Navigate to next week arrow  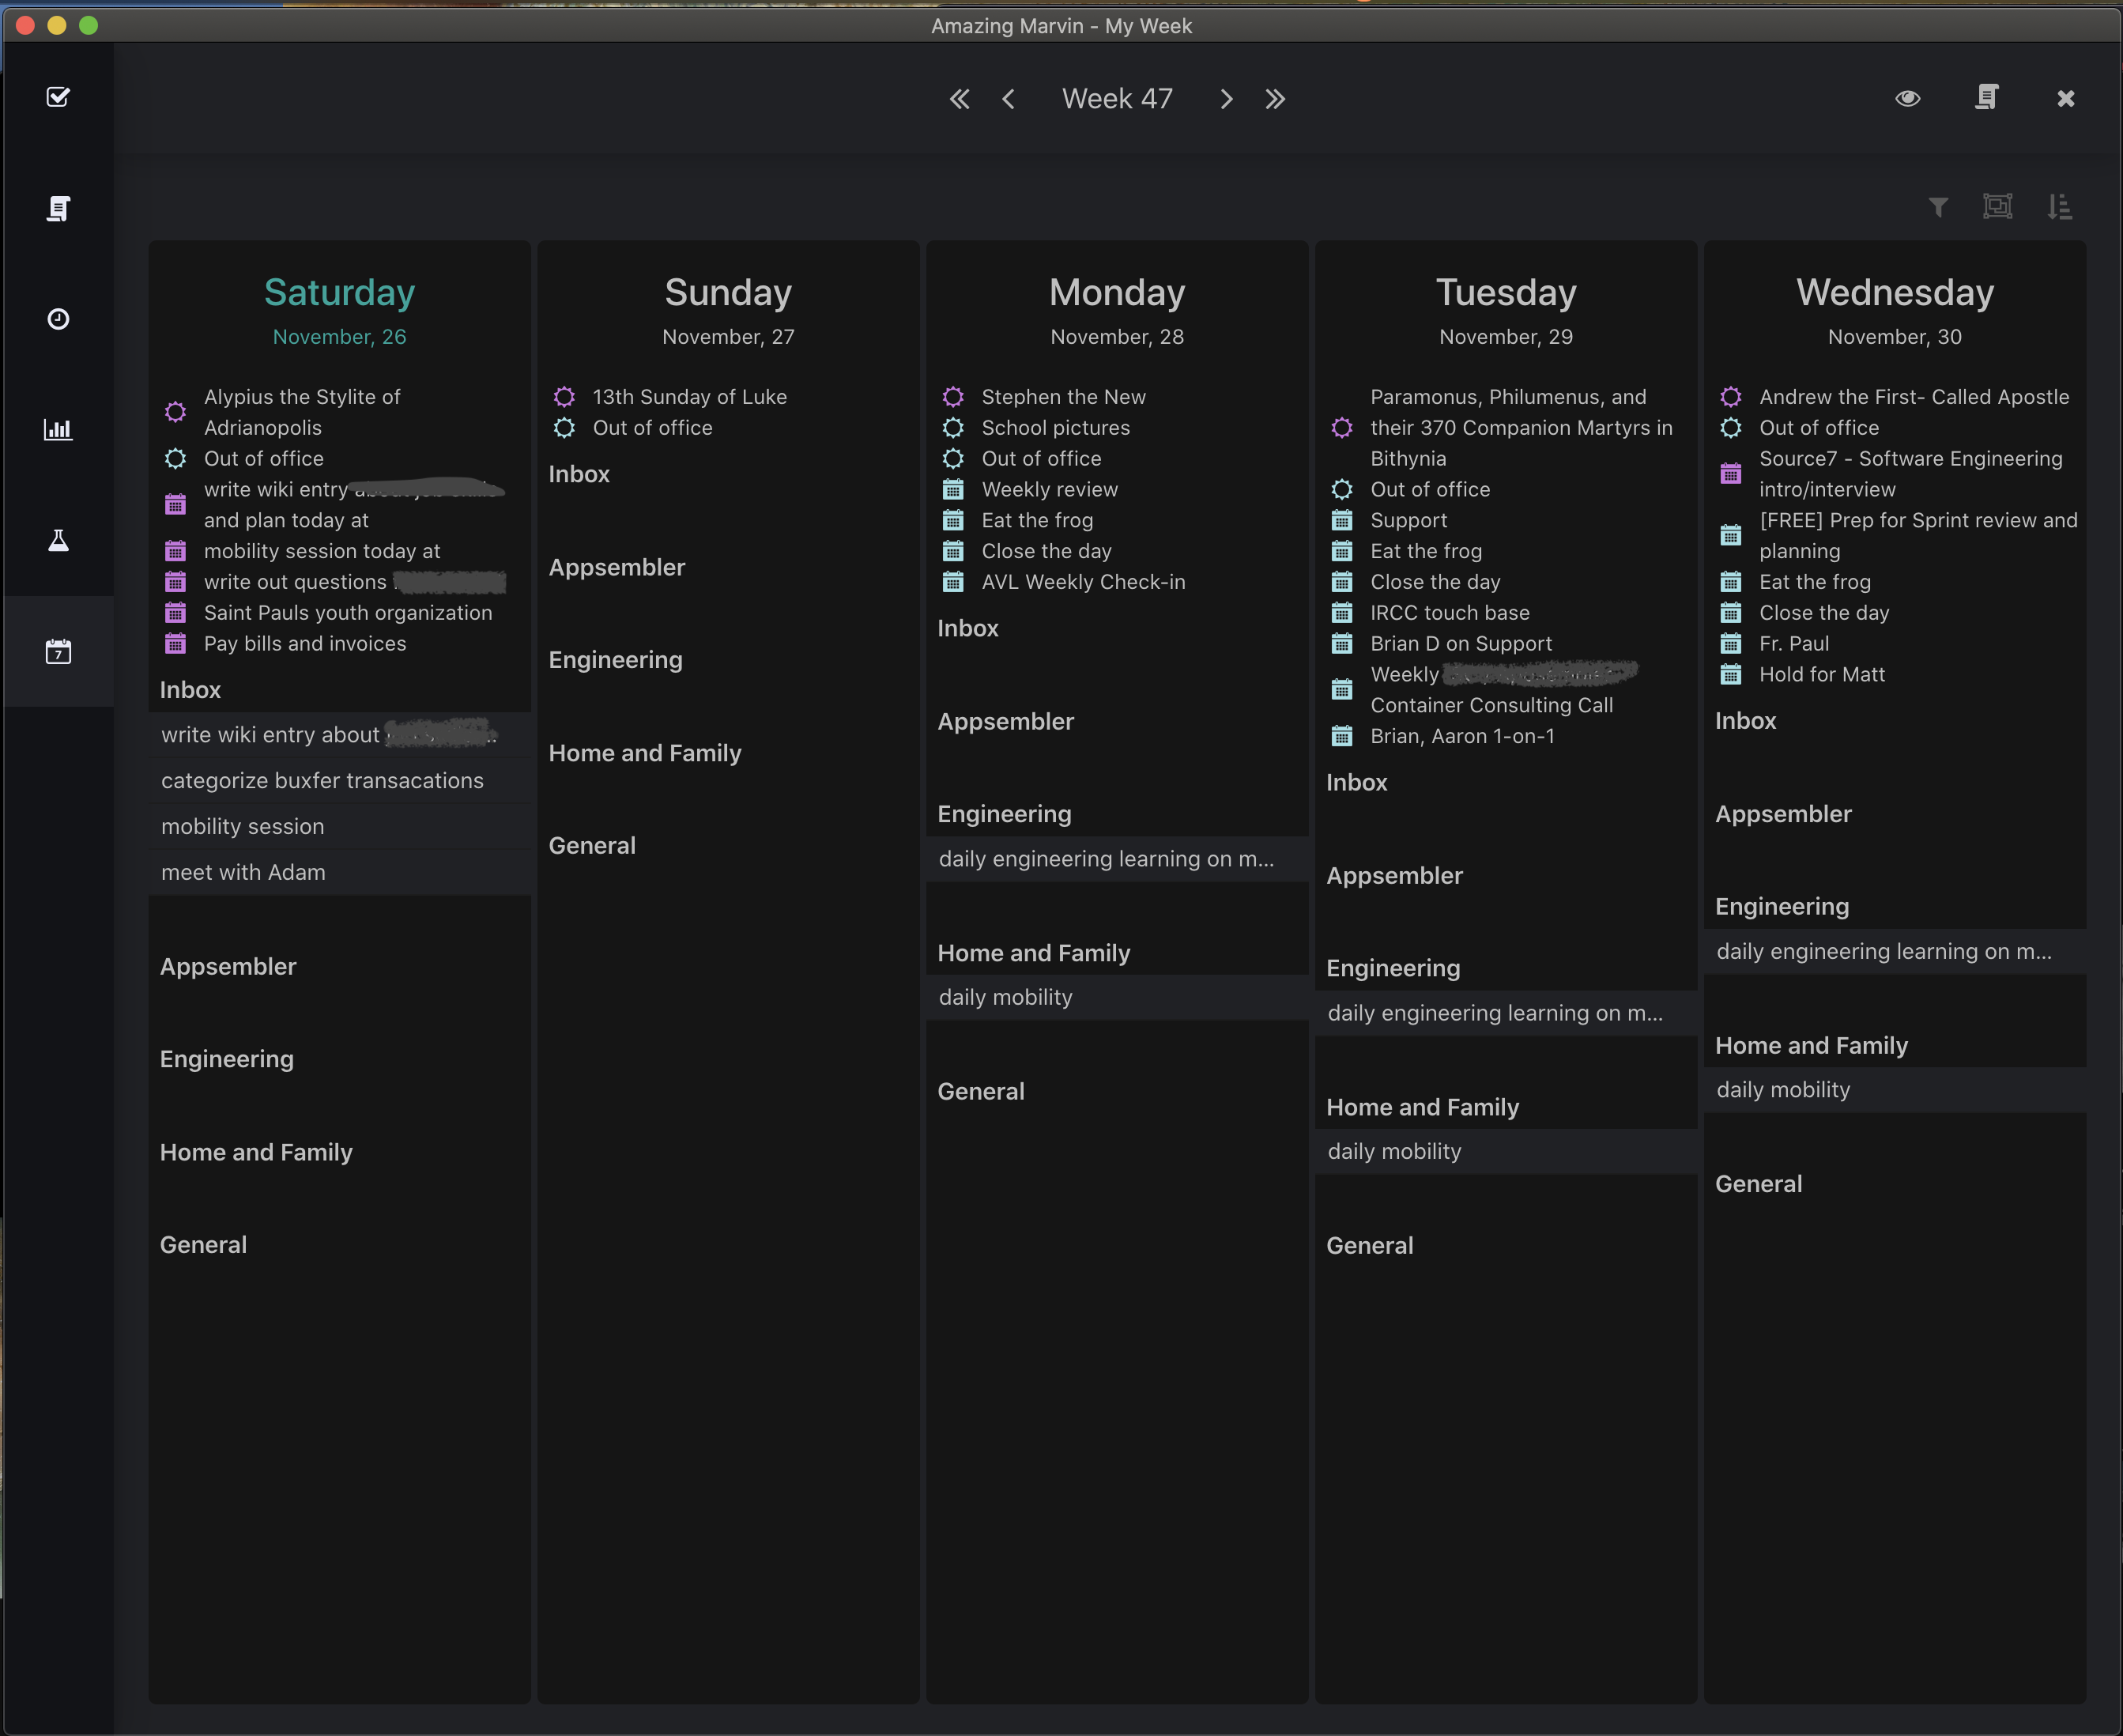[1225, 99]
